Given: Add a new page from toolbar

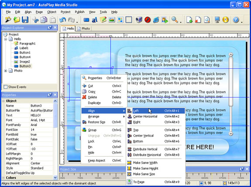Looking at the screenshot, I should point(189,20).
